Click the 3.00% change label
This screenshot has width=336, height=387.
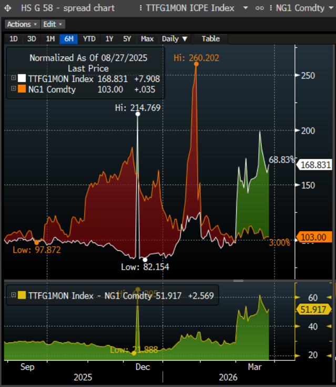click(279, 242)
